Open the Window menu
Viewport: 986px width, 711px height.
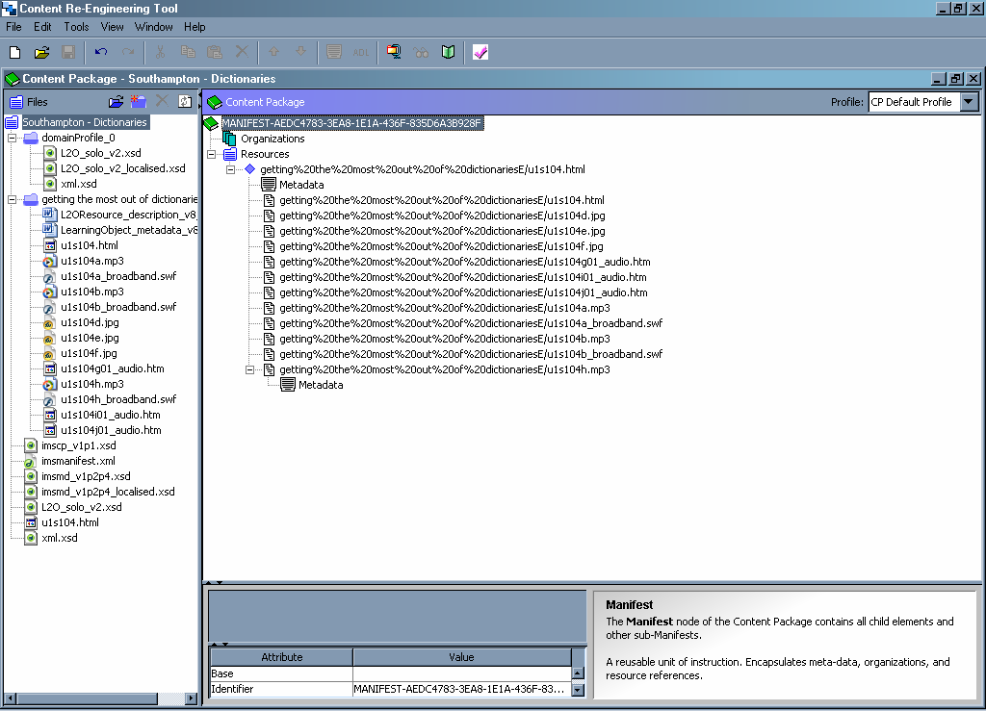pos(154,27)
